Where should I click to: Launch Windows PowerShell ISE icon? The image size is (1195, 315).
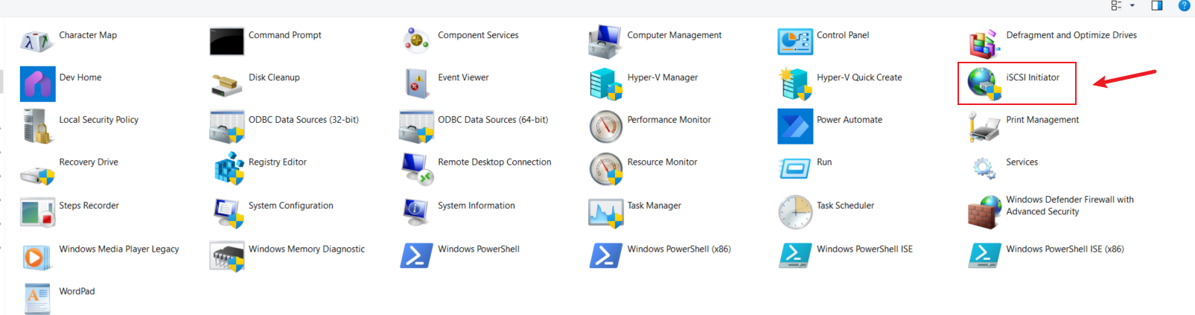(795, 255)
